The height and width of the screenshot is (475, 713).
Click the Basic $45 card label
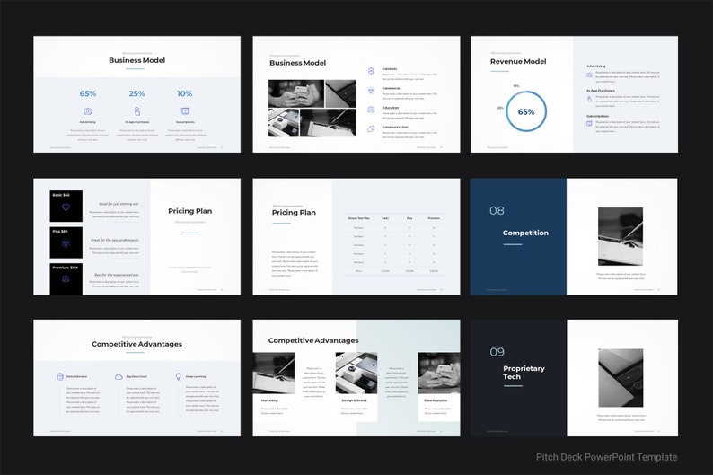pyautogui.click(x=61, y=195)
